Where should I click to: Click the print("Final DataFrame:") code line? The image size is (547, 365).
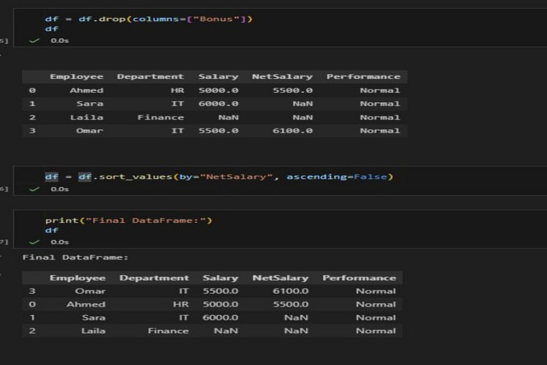(129, 221)
